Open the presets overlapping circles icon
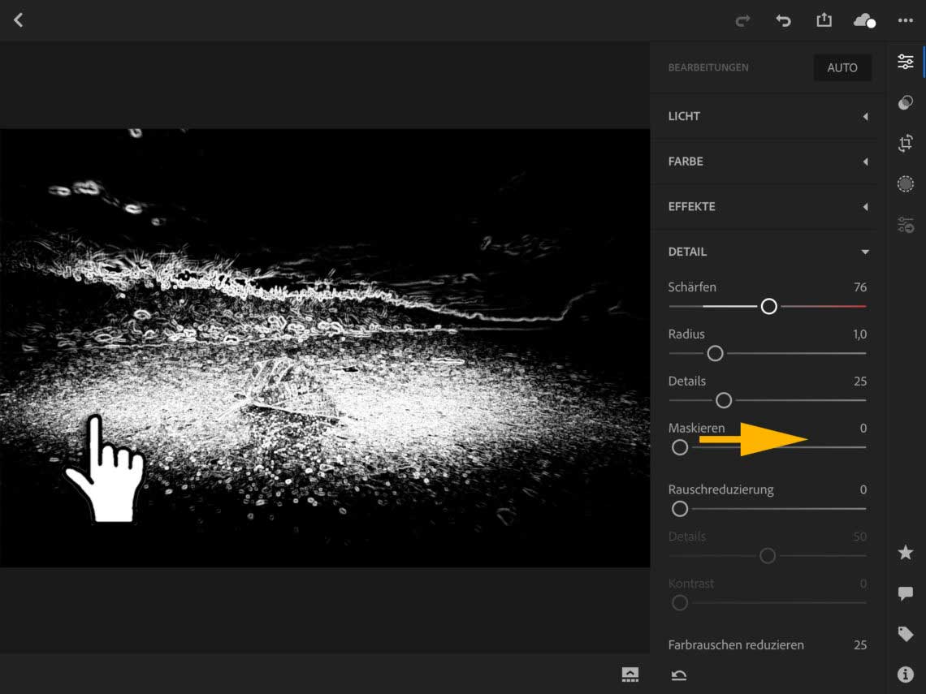 906,102
